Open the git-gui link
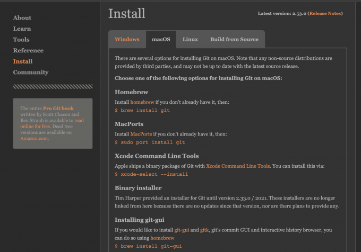 (182, 230)
